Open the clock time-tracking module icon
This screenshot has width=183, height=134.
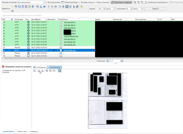pos(60,7)
